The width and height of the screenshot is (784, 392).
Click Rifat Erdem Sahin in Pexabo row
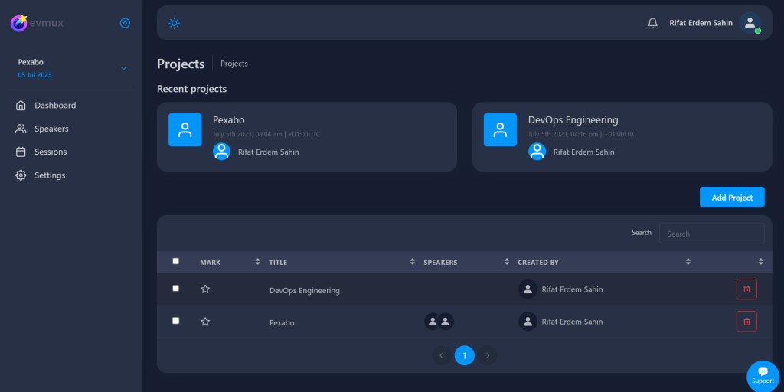click(572, 322)
